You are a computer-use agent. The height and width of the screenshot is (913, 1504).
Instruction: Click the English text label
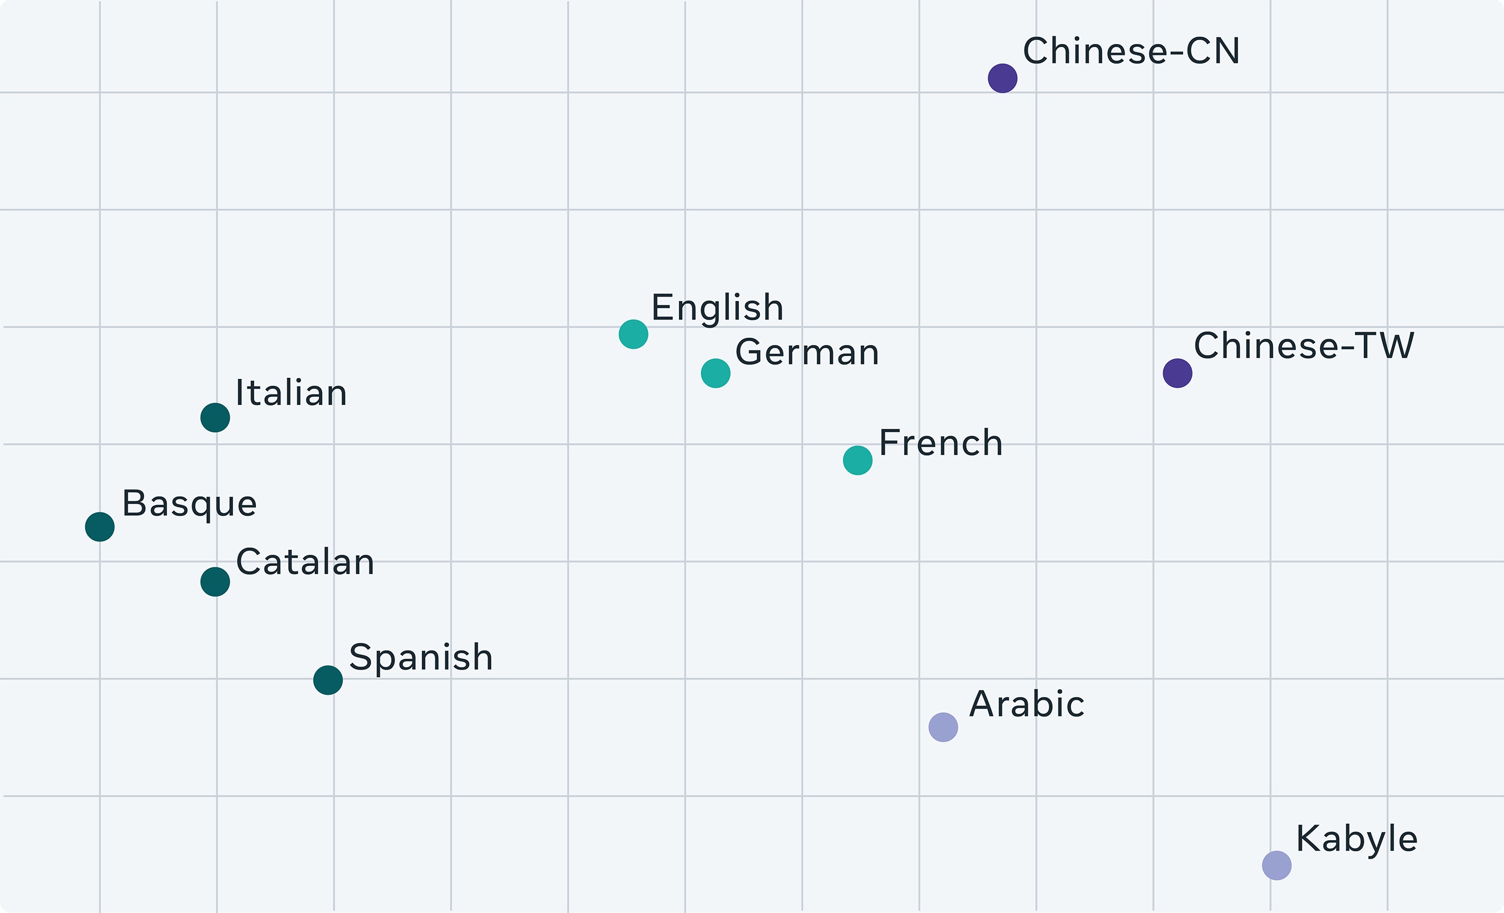tap(717, 308)
